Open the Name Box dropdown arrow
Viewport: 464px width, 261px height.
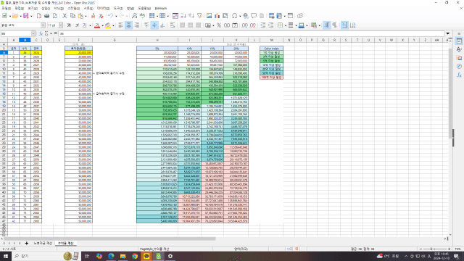pos(33,34)
